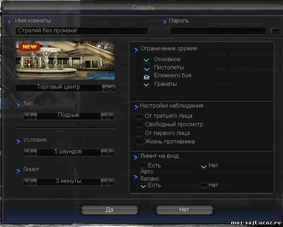Viewport: 283px width, 227px height.
Task: Confirm room creation with Да button
Action: point(110,210)
